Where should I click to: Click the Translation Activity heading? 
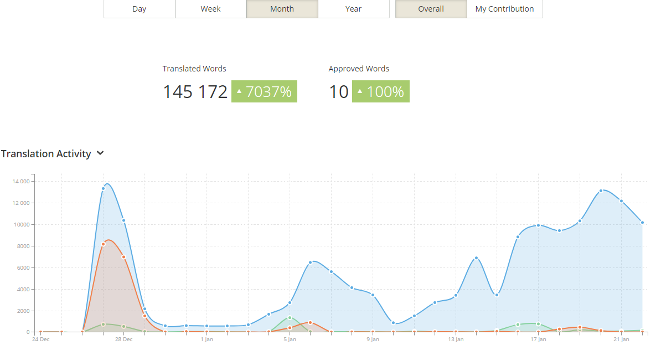pyautogui.click(x=46, y=154)
